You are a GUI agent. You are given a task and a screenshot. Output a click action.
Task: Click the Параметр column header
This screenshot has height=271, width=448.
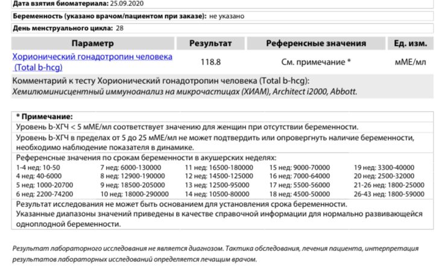pyautogui.click(x=92, y=43)
